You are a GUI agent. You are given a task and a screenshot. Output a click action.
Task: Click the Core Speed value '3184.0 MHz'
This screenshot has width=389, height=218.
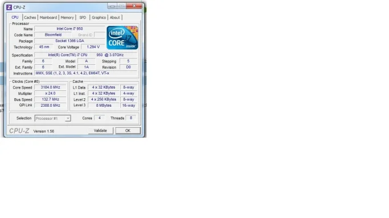click(x=50, y=87)
